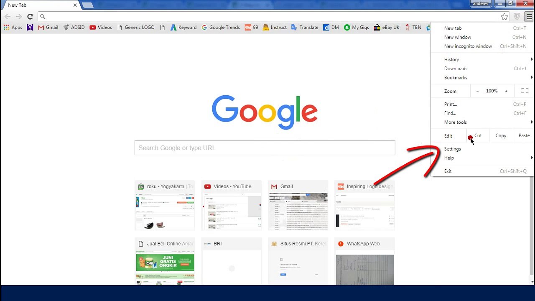Select New window in Chrome menu
535x301 pixels.
pos(482,37)
